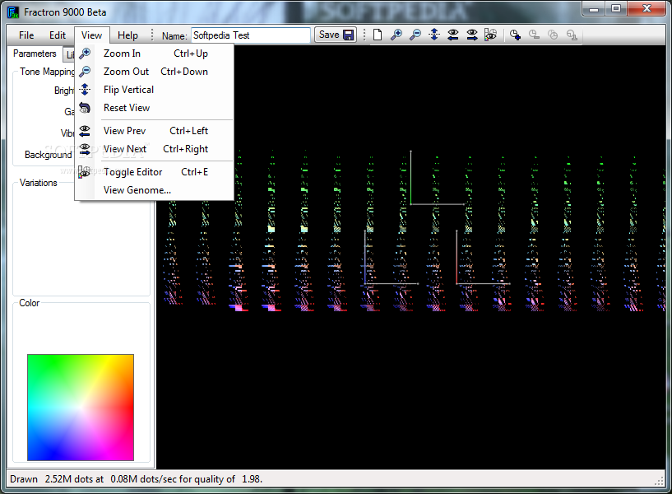Screen dimensions: 672x494
Task: Click the view previous eye toolbar icon
Action: coord(453,35)
